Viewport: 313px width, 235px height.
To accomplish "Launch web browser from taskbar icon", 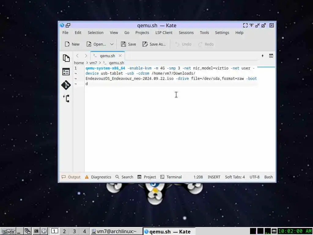I will pos(44,231).
